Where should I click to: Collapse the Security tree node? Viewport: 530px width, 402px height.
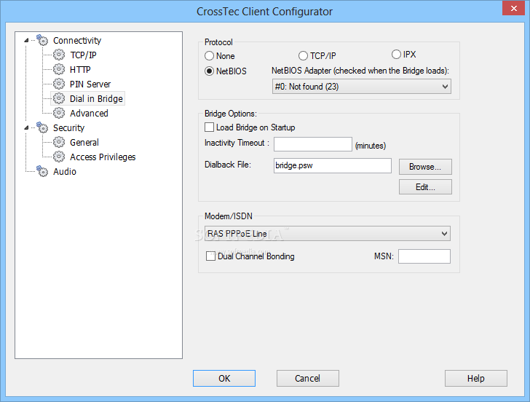pos(26,127)
